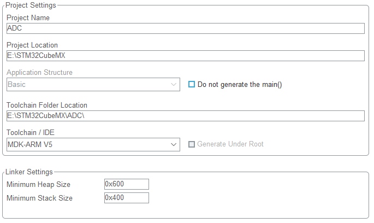Click the Toolchain Folder Location field
Image resolution: width=374 pixels, height=223 pixels.
pyautogui.click(x=185, y=116)
